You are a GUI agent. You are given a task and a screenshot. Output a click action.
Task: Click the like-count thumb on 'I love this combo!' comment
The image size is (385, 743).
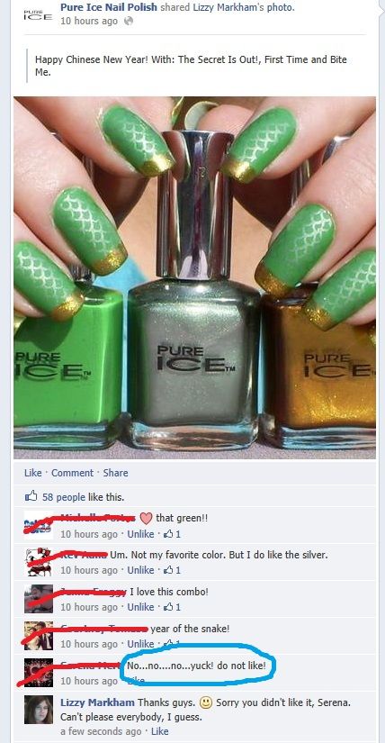coord(167,607)
